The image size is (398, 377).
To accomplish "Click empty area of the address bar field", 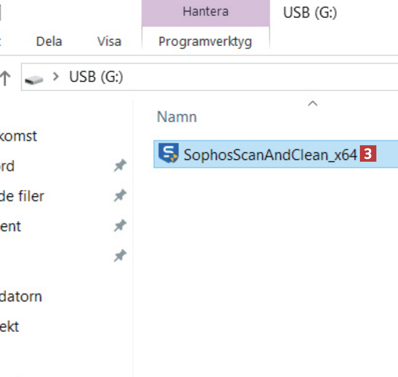I will pyautogui.click(x=259, y=77).
